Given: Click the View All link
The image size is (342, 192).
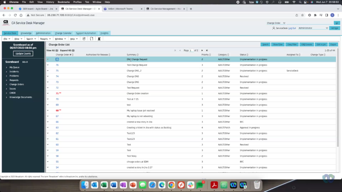Looking at the screenshot, I should coord(52,50).
